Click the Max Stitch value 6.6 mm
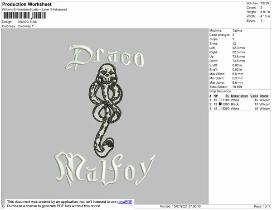This screenshot has width=272, height=210. [238, 74]
